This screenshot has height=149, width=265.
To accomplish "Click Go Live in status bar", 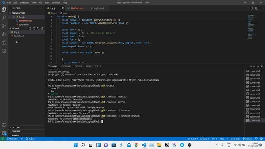I will [x=247, y=139].
